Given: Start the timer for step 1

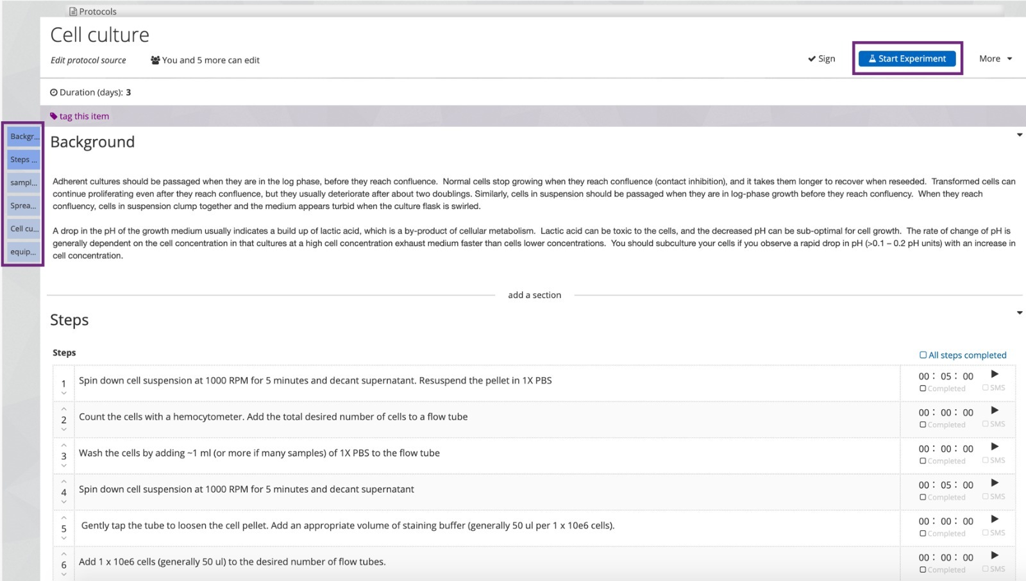Looking at the screenshot, I should tap(995, 374).
